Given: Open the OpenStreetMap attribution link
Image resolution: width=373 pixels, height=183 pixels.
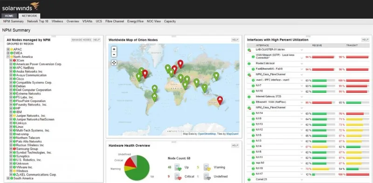Looking at the screenshot, I should 207,134.
